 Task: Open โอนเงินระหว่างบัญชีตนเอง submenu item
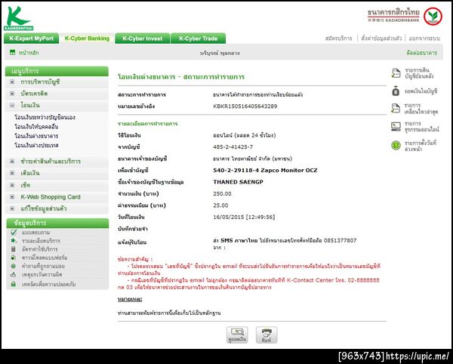45,117
